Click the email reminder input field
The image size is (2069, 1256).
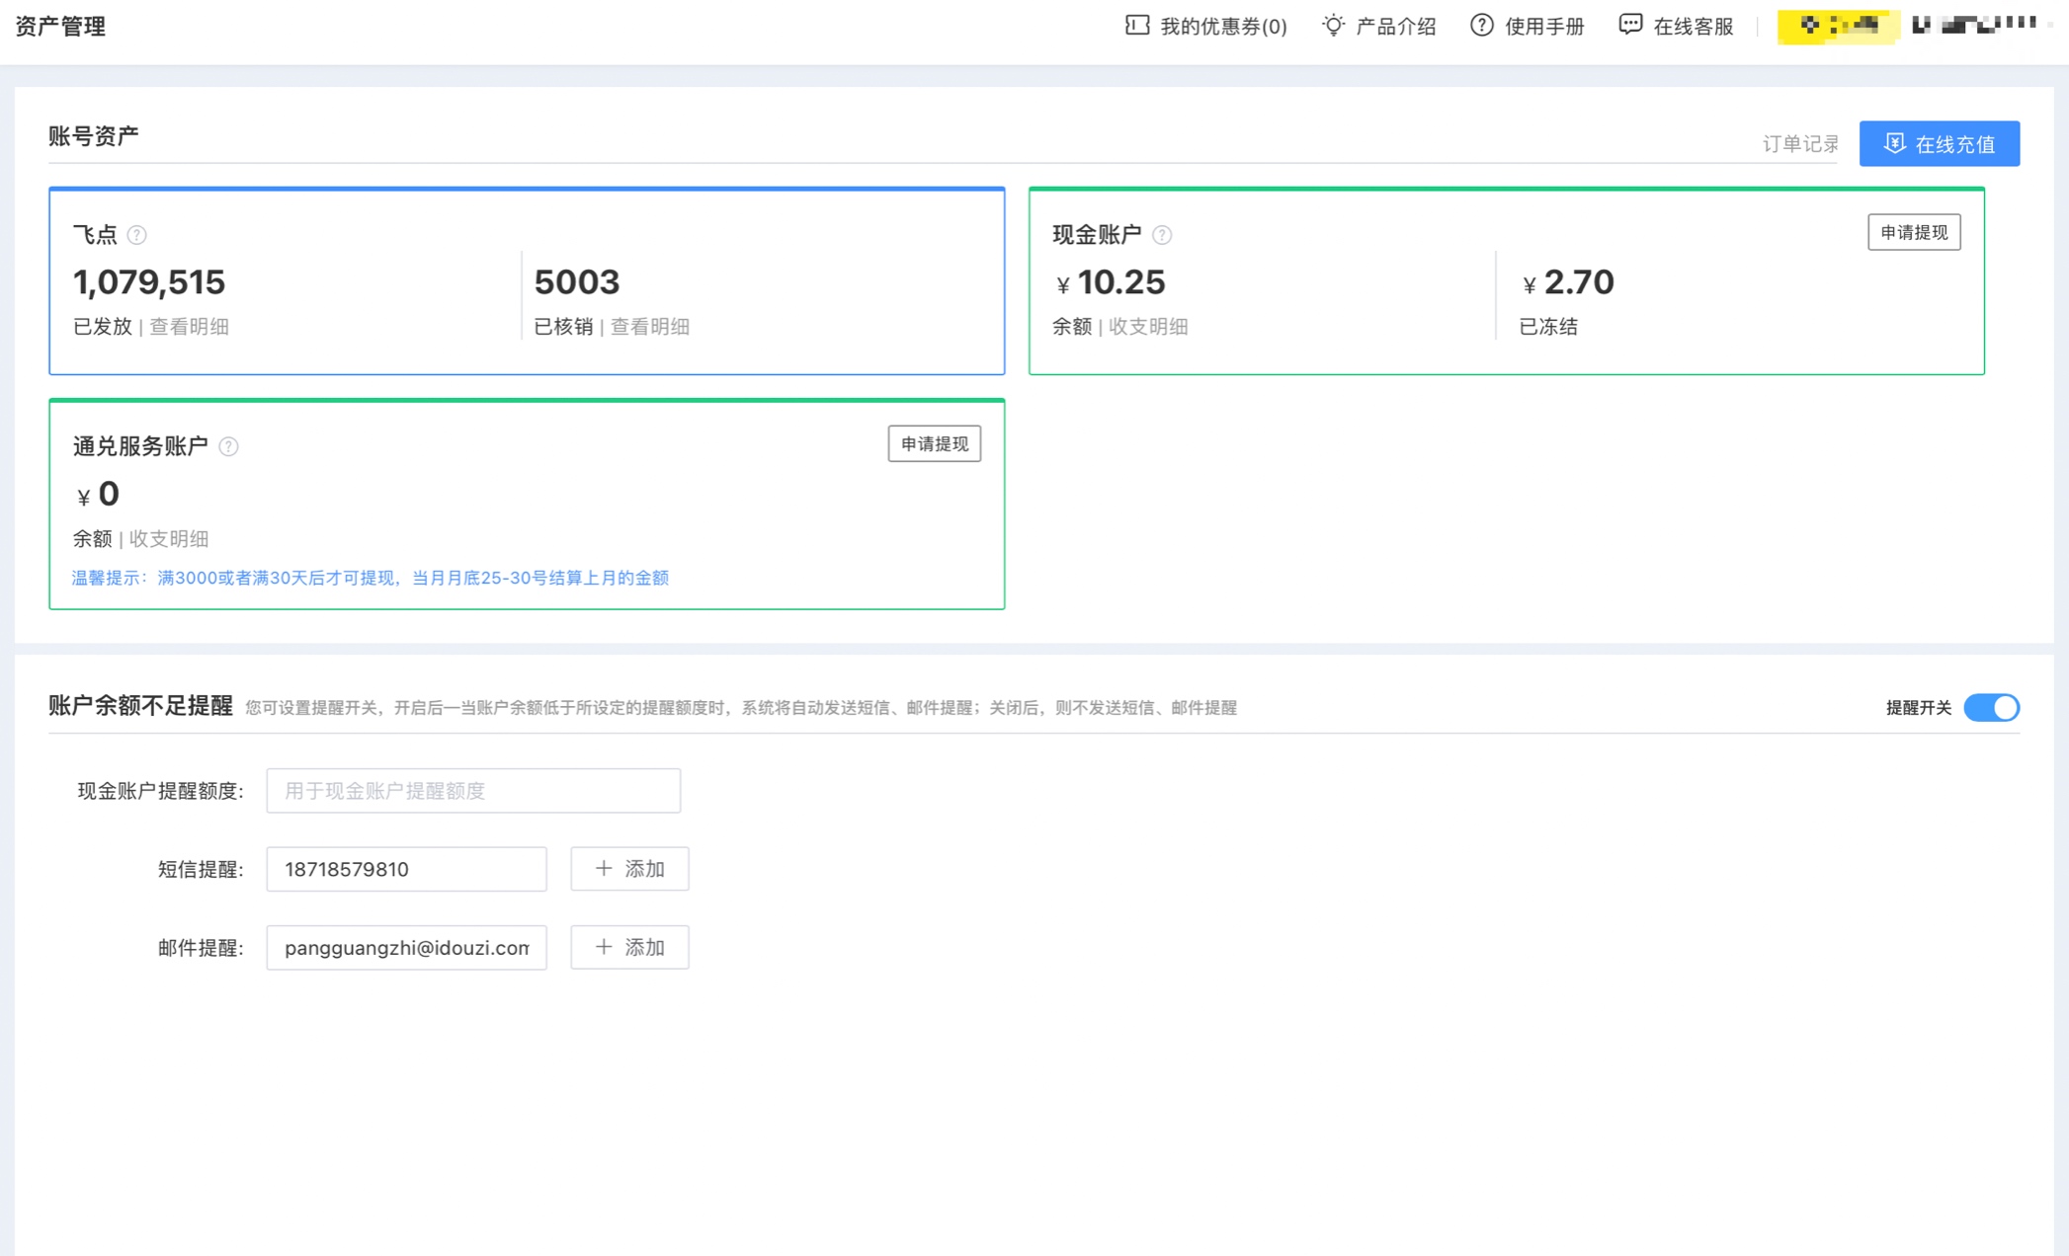pos(406,947)
